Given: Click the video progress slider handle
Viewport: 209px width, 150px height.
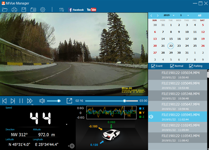Looking at the screenshot, I should (x=124, y=101).
